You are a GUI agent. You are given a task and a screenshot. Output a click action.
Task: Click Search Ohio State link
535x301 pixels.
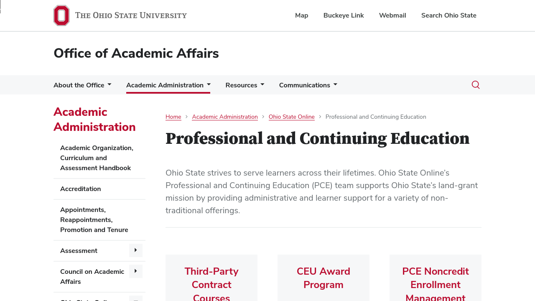(x=448, y=15)
